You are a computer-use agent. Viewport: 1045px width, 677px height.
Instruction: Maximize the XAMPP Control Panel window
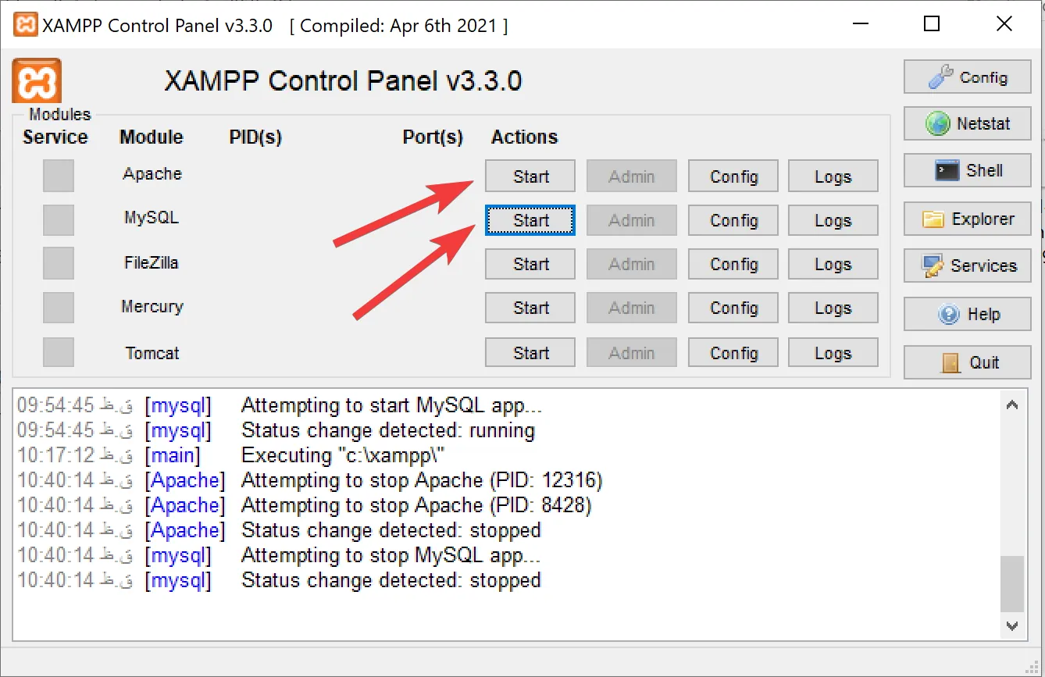click(x=931, y=24)
